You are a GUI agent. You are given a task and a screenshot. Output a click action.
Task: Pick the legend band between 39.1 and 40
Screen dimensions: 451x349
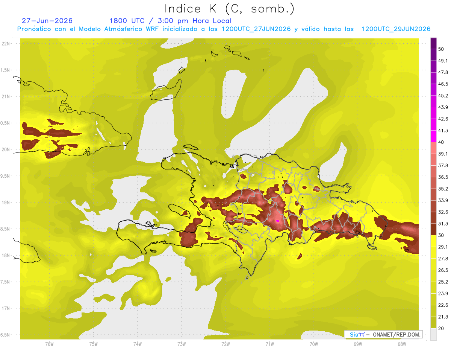[433, 148]
